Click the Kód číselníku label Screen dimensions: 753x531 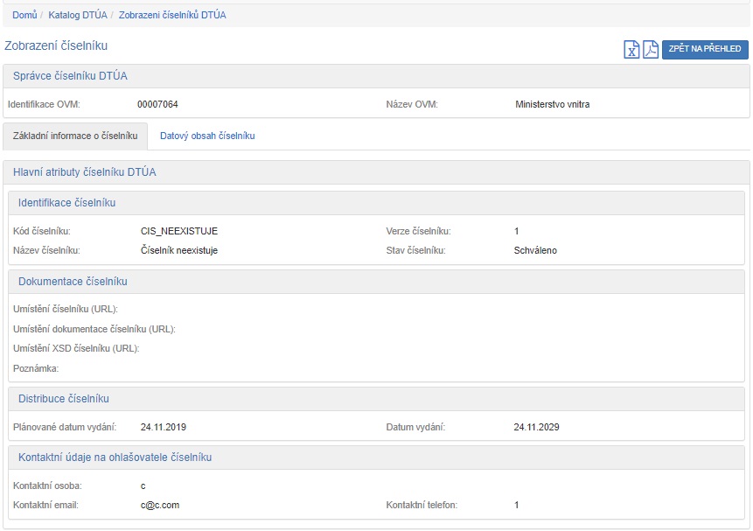coord(42,231)
